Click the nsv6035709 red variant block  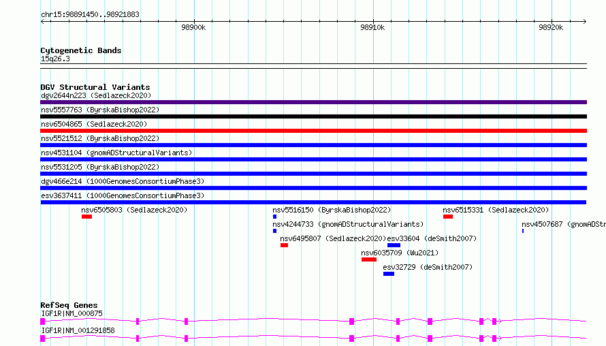pos(369,259)
